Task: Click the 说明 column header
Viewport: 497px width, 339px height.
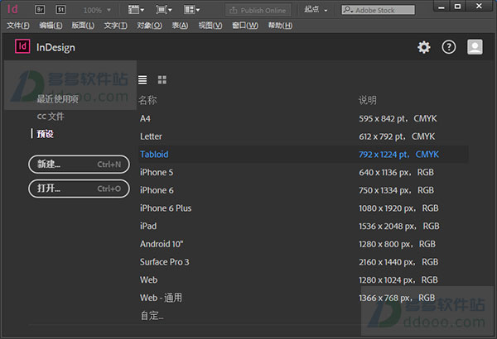Action: [368, 100]
